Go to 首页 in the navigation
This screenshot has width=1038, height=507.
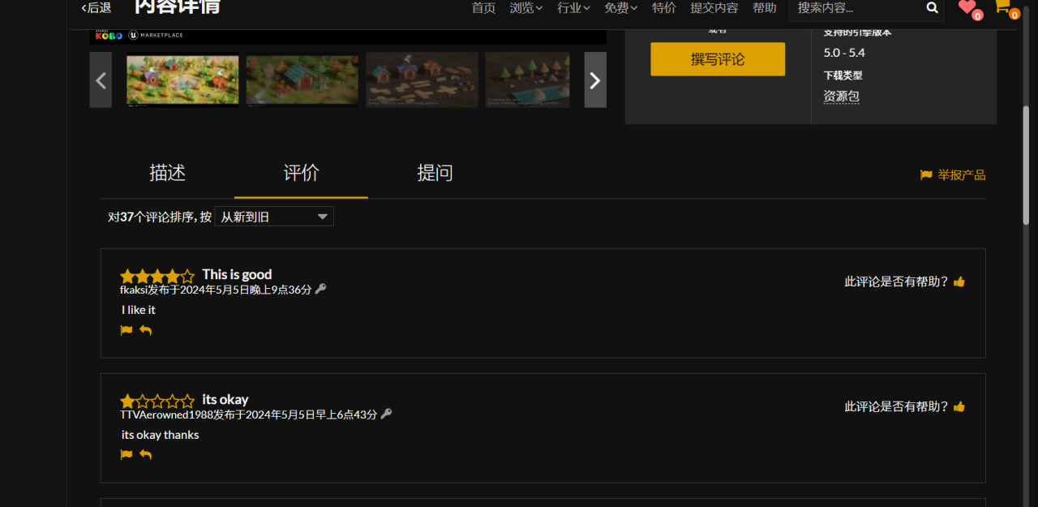click(x=483, y=7)
